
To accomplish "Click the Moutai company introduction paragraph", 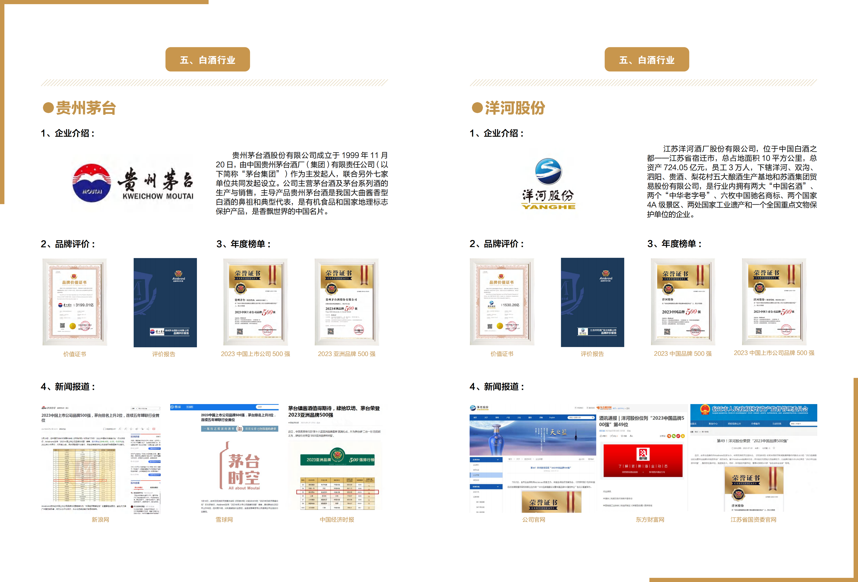I will pos(302,183).
